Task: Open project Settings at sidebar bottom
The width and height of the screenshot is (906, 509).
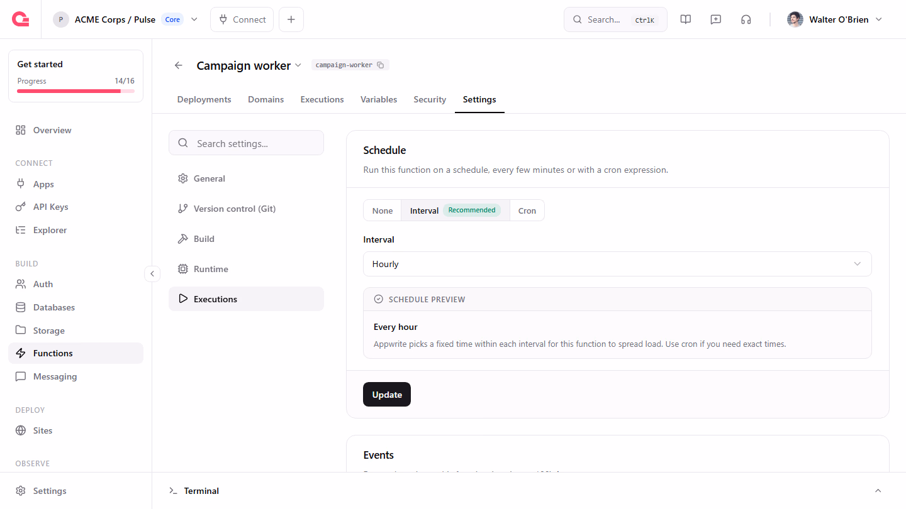Action: click(x=75, y=491)
